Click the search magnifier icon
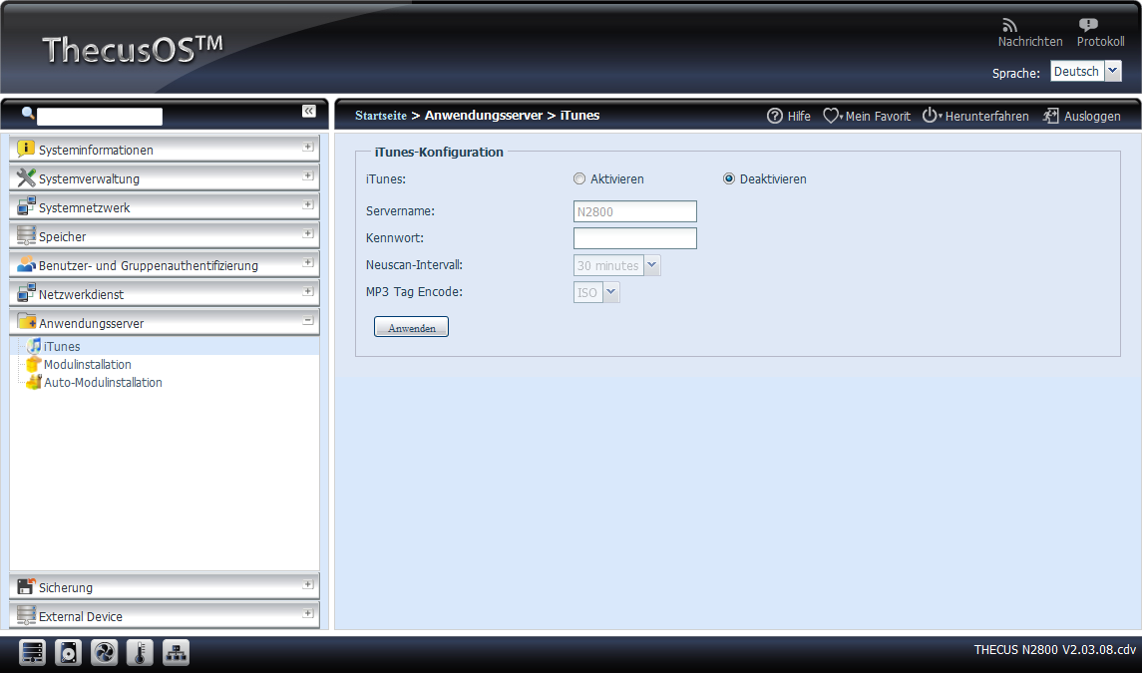This screenshot has height=673, width=1142. click(28, 113)
